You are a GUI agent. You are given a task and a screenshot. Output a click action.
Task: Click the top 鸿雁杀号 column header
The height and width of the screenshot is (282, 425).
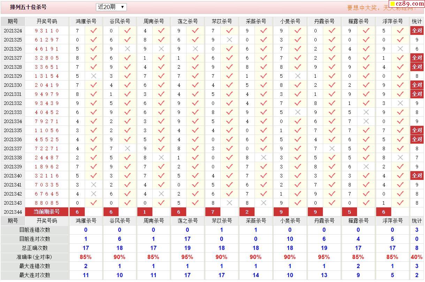point(86,21)
